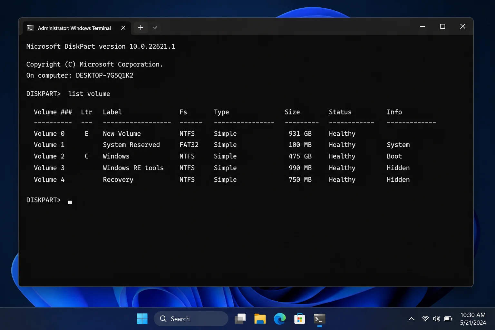Click the DiskPart version 10.0.22621.1 line

[101, 46]
